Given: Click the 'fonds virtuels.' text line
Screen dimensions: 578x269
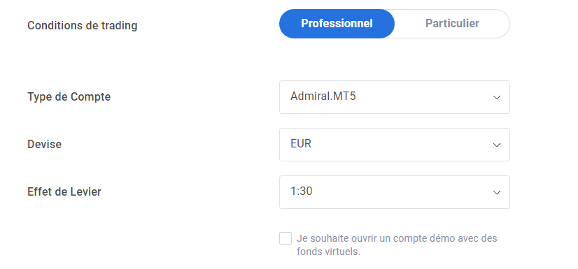Looking at the screenshot, I should [x=328, y=252].
